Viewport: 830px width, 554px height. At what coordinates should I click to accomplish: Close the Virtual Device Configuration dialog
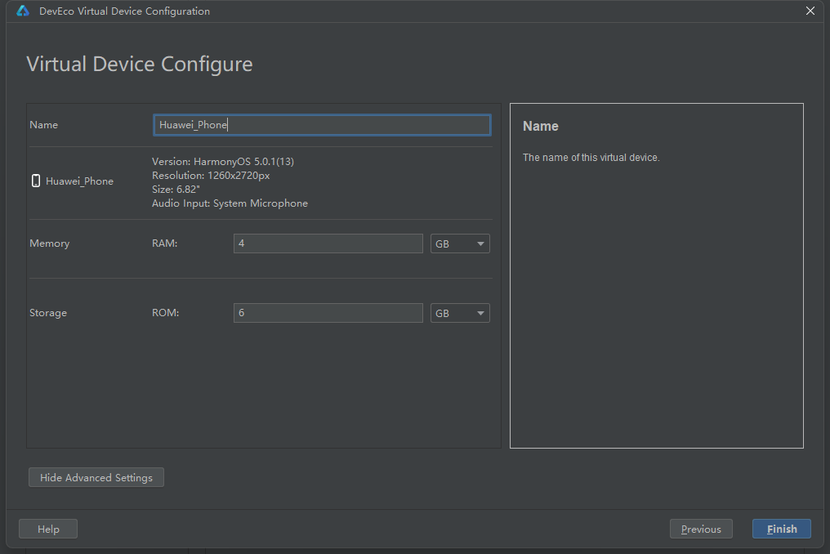coord(810,11)
